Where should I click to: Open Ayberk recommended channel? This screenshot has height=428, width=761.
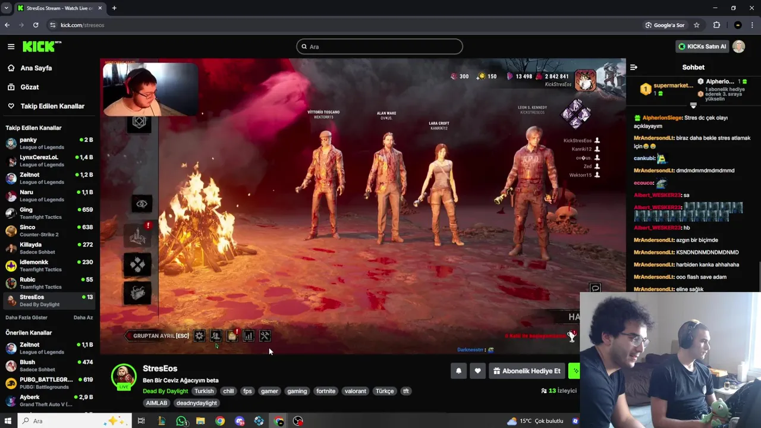[49, 401]
